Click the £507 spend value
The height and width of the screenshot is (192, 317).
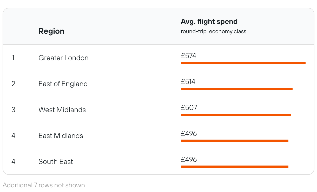point(189,108)
